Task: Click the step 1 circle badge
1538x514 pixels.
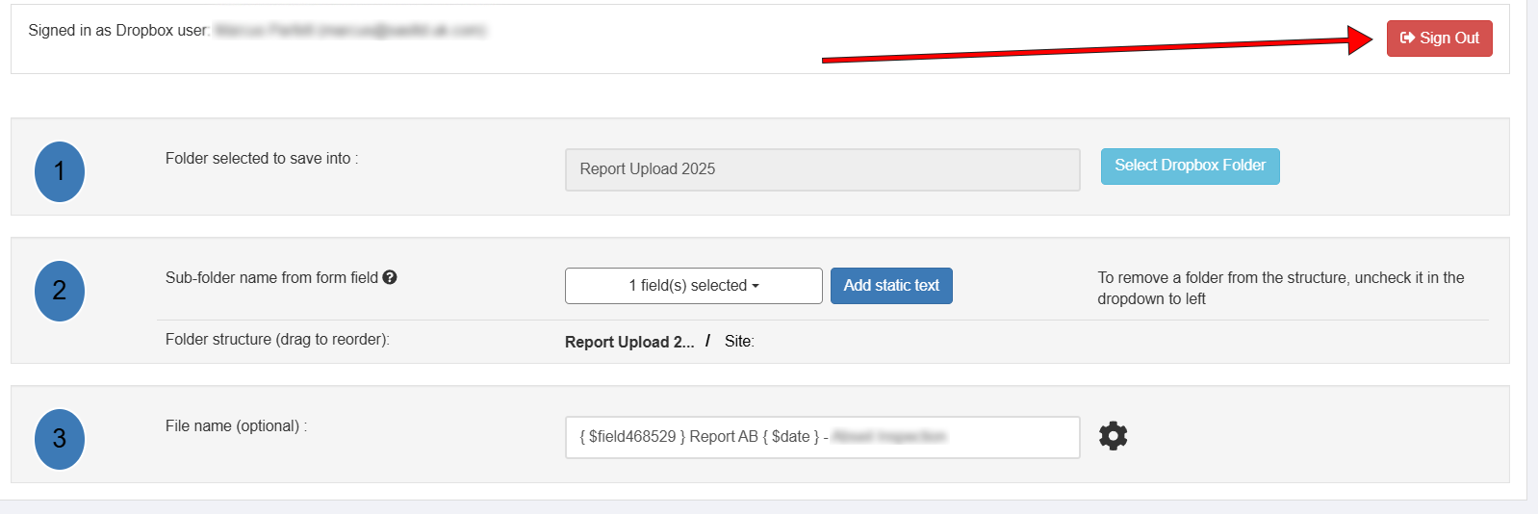Action: pos(60,171)
